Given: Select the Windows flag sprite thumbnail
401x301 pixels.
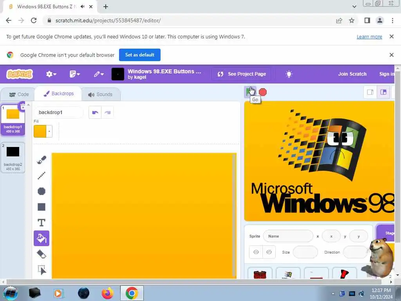Looking at the screenshot, I should [288, 273].
